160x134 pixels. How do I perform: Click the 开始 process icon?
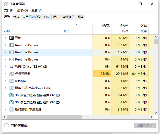[x=12, y=38]
